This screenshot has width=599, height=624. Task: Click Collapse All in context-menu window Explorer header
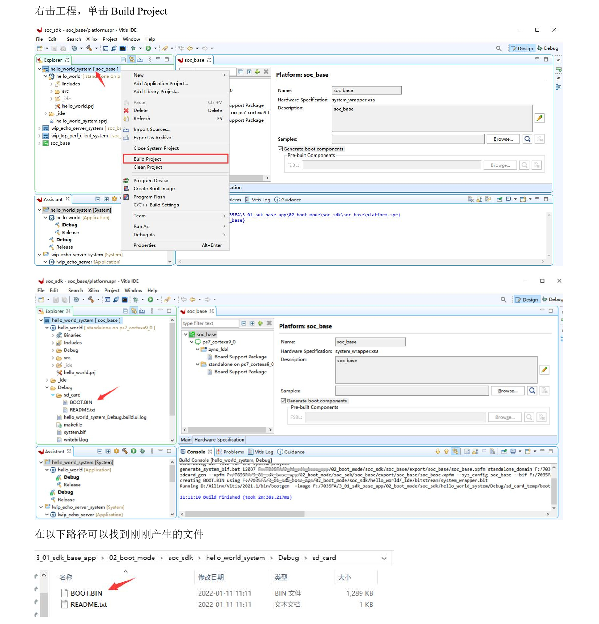click(x=124, y=60)
